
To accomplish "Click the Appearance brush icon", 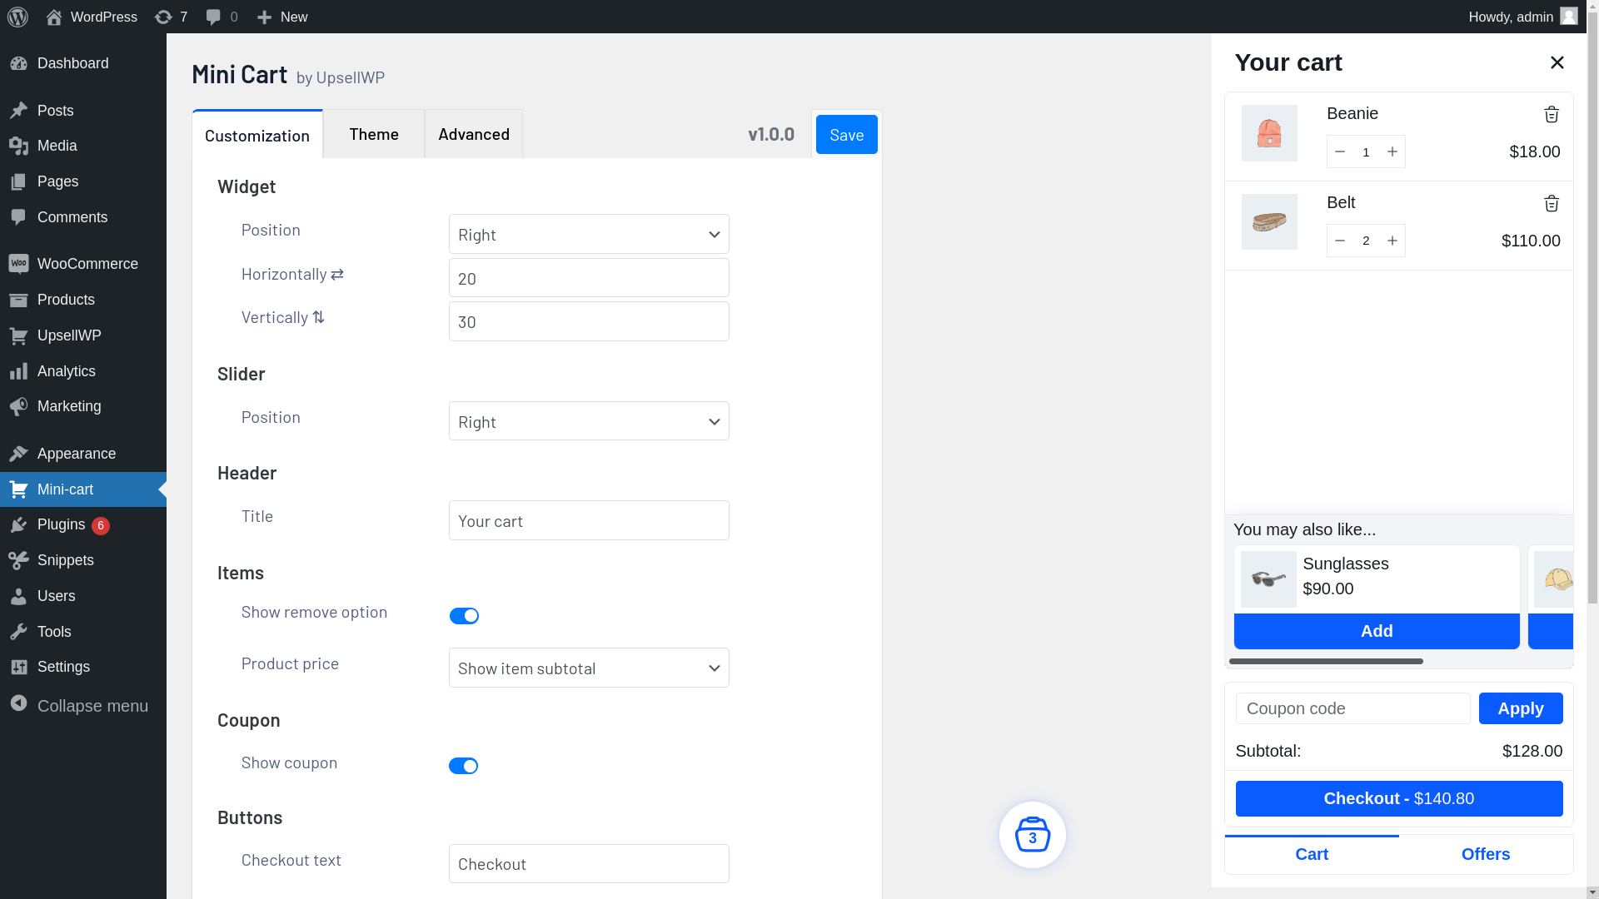I will point(18,454).
